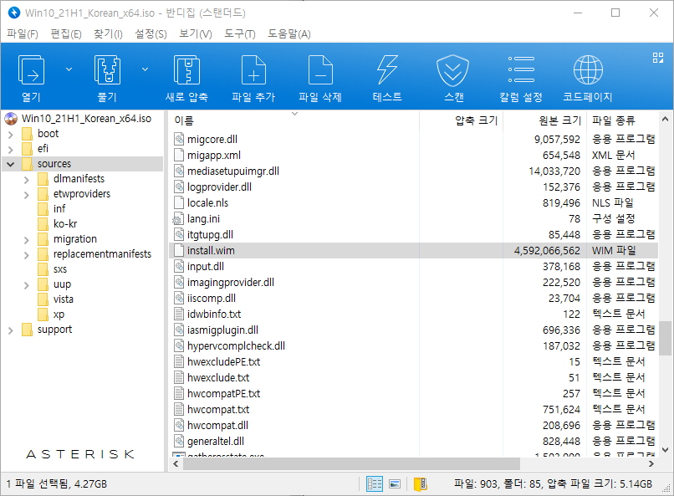This screenshot has height=496, width=674.
Task: Open the Find (찾기) menu
Action: 109,34
